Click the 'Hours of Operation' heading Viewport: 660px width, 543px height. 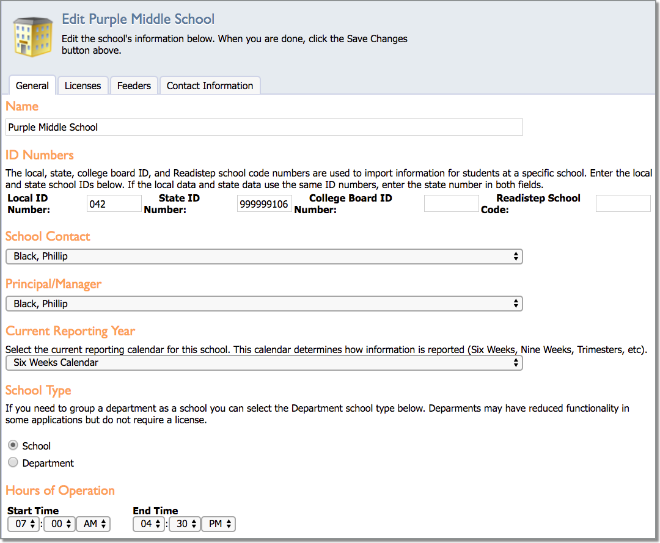pos(60,490)
